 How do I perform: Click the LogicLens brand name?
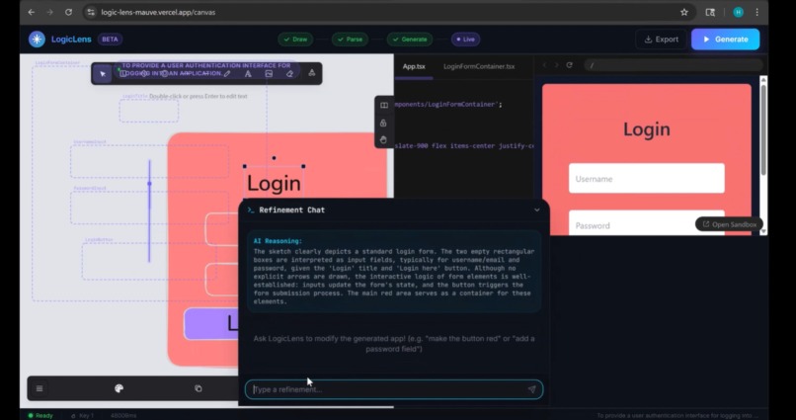coord(71,40)
